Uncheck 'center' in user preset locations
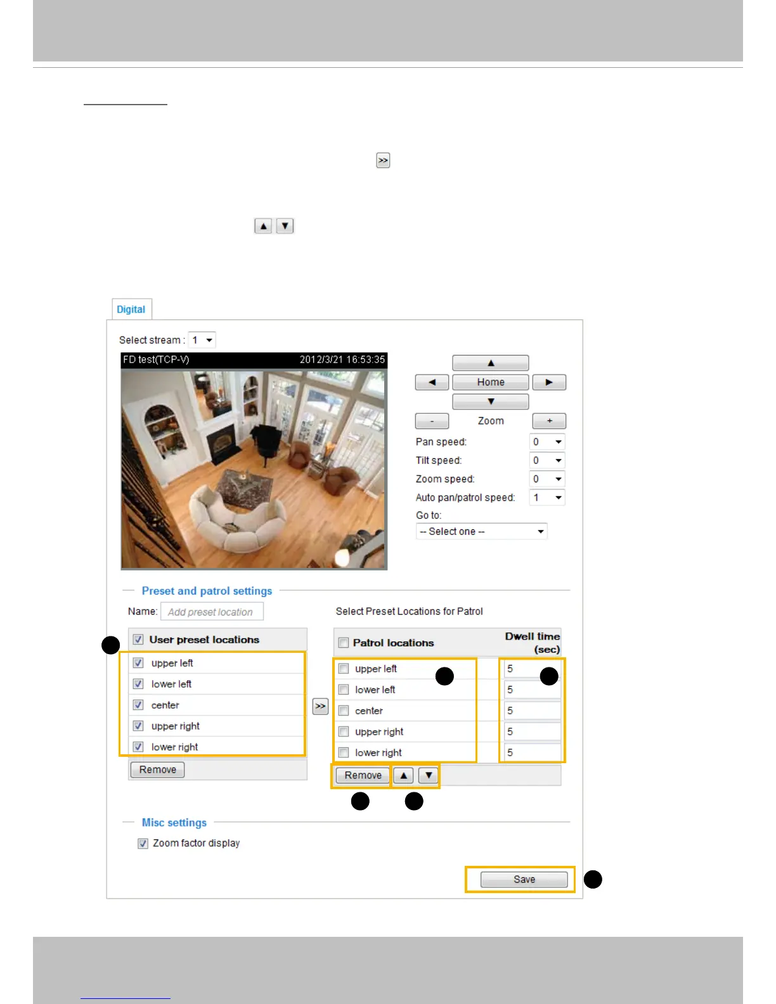Viewport: 776px width, 1004px height. tap(138, 705)
